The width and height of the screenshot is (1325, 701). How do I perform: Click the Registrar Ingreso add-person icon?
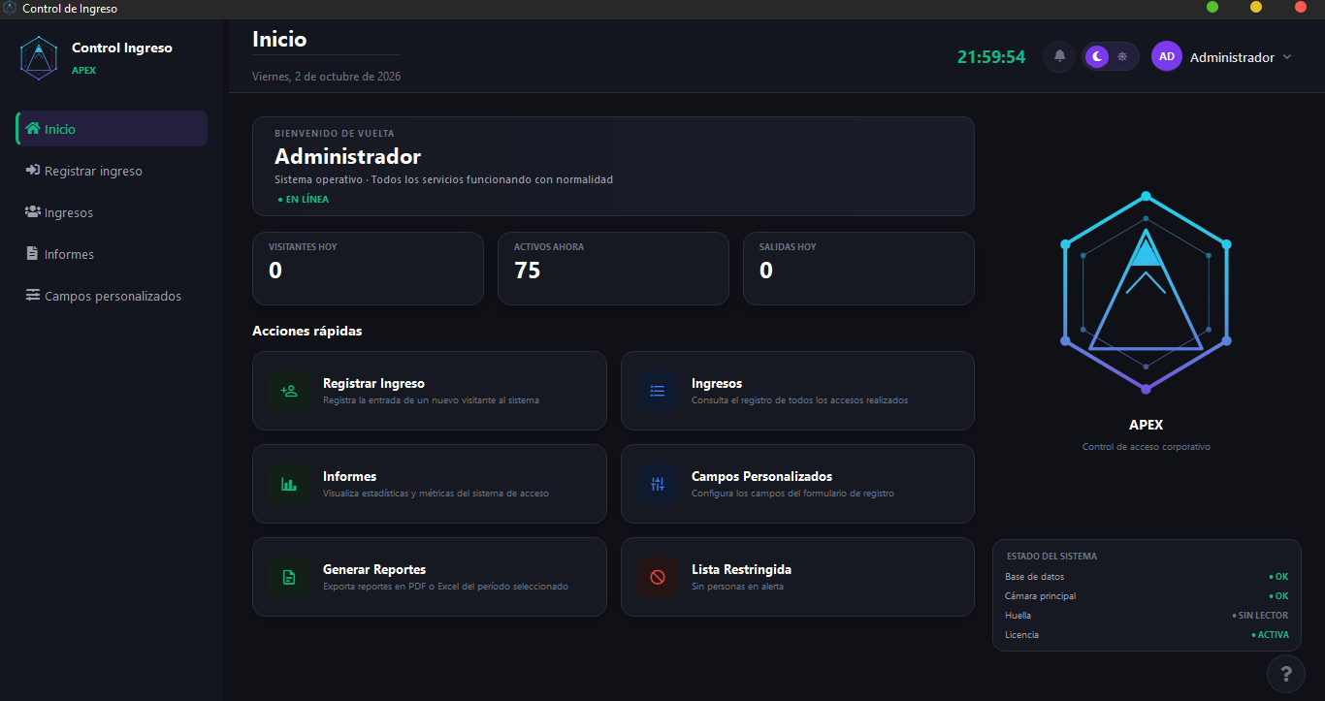pos(289,391)
